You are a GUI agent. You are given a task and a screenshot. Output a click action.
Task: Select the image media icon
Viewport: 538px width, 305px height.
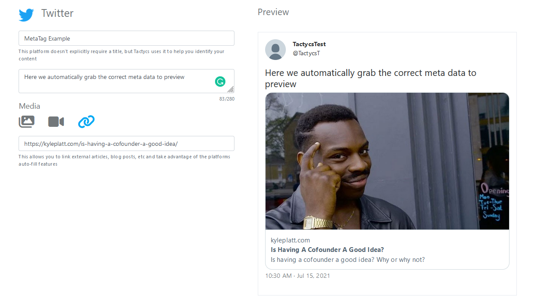27,122
